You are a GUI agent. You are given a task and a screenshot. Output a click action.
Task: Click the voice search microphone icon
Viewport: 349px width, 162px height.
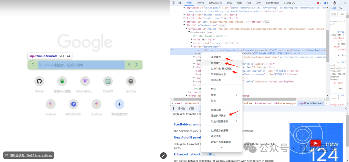129,65
